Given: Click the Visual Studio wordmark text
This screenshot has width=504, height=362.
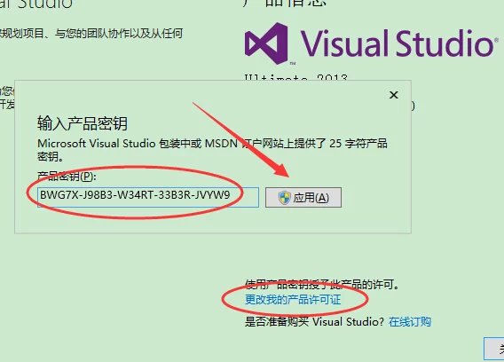Looking at the screenshot, I should point(398,43).
